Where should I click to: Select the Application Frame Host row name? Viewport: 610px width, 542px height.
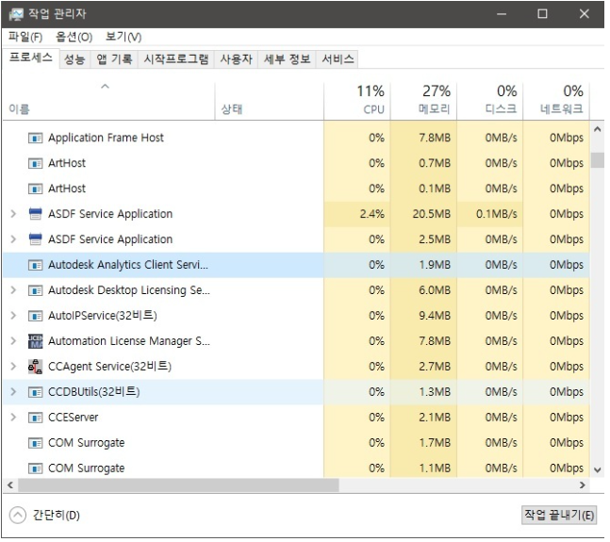(107, 139)
